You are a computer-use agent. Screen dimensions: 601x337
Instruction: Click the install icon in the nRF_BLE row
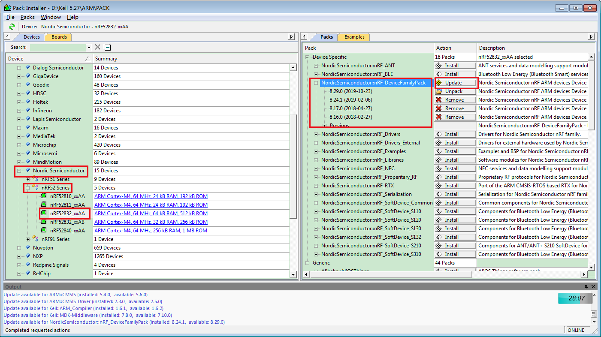pos(439,74)
